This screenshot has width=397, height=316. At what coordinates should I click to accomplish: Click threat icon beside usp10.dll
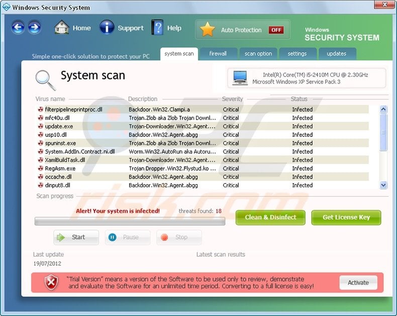[40, 135]
